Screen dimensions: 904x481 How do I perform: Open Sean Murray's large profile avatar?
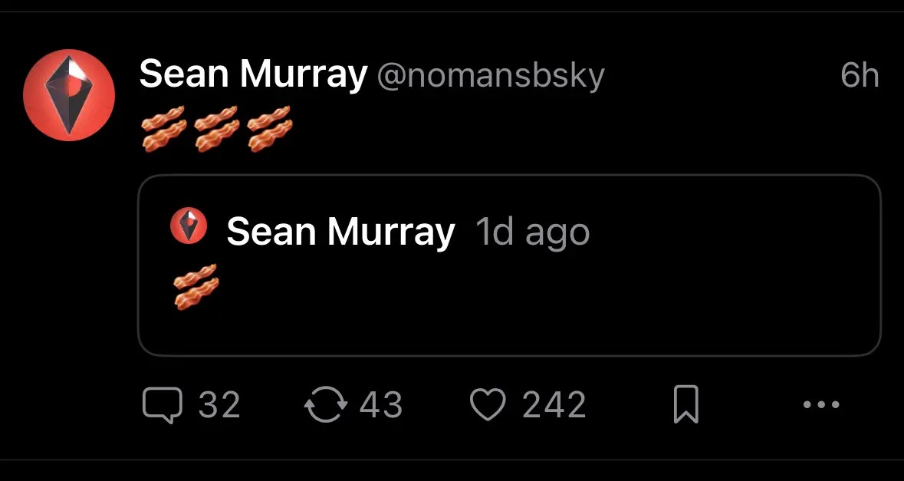click(69, 96)
